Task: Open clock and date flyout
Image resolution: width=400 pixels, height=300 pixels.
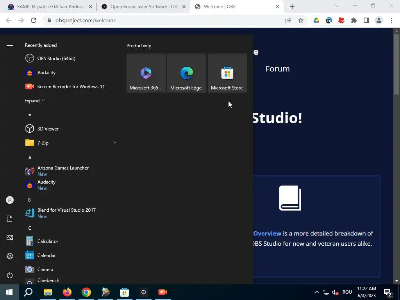Action: (x=366, y=292)
